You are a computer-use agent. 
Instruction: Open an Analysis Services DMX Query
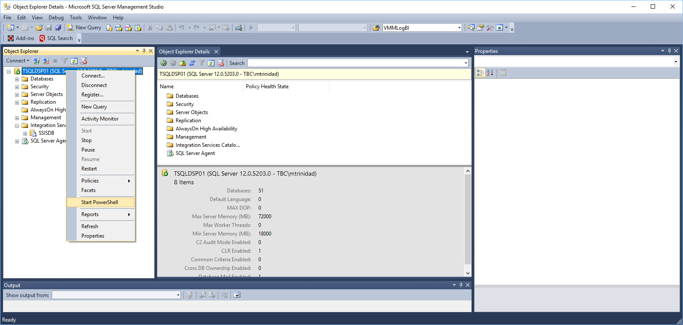(x=128, y=28)
